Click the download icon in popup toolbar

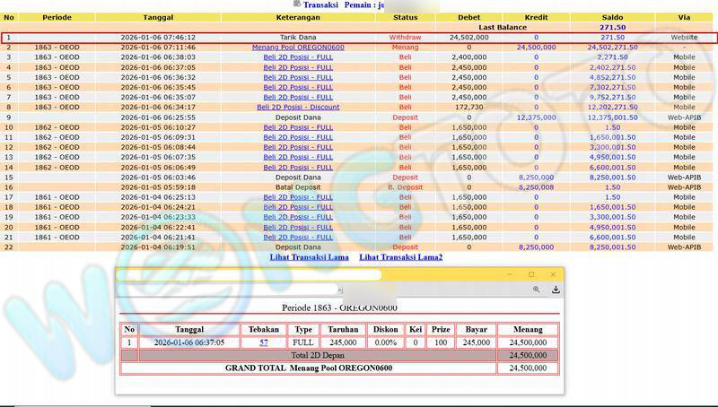[x=556, y=290]
